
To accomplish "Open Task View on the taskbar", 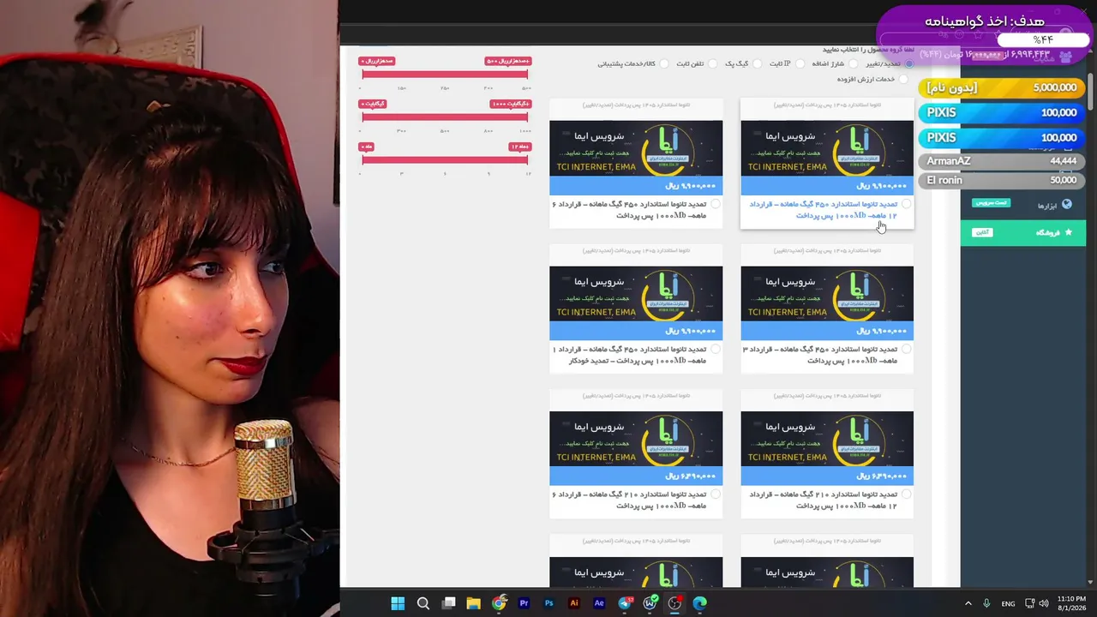I will coord(448,603).
